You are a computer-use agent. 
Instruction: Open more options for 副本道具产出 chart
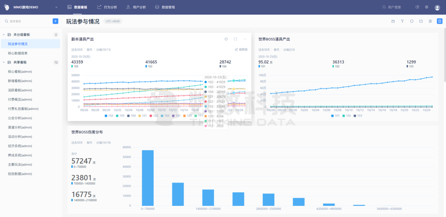point(245,39)
